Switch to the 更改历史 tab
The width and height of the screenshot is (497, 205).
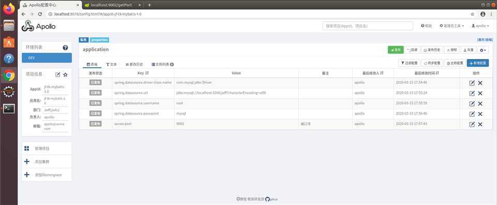135,64
